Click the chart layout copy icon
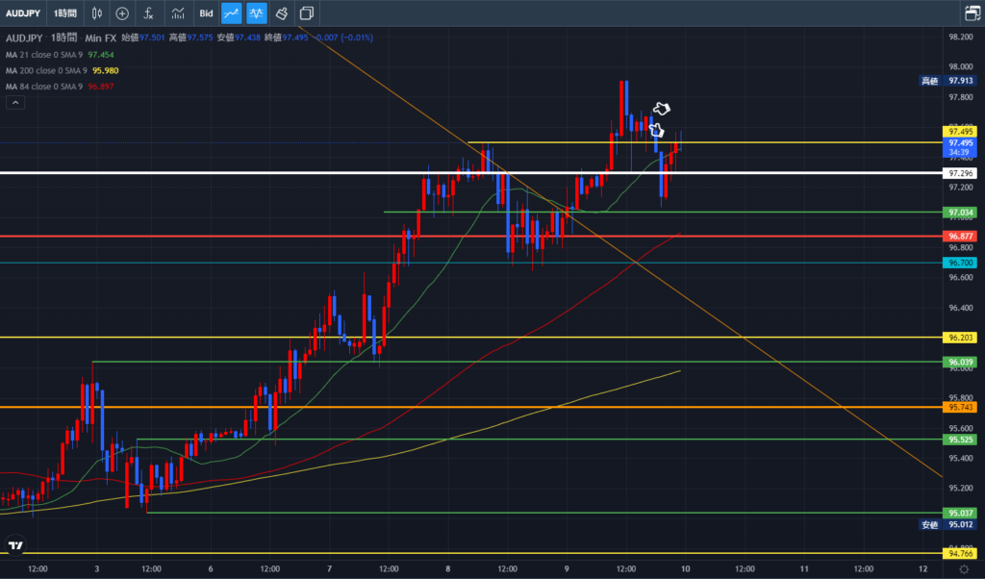985x579 pixels. pyautogui.click(x=307, y=13)
